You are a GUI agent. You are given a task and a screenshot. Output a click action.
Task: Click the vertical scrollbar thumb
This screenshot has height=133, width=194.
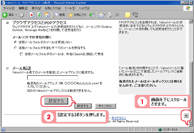(x=190, y=92)
